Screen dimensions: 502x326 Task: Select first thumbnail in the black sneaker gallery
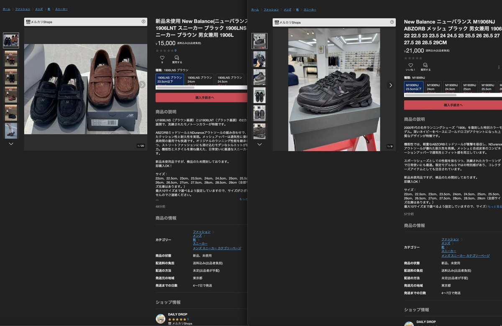click(259, 41)
